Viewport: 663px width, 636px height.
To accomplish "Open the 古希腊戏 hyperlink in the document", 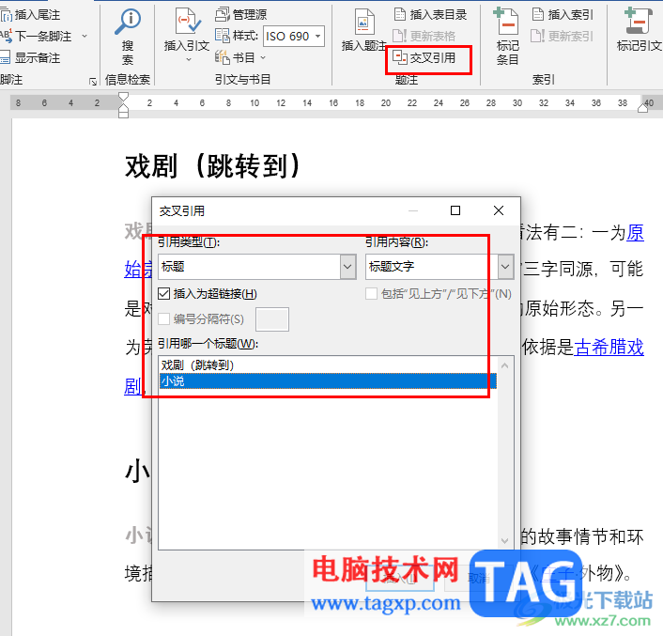I will [x=609, y=347].
